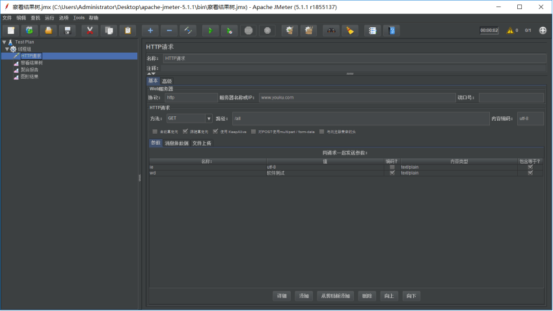
Task: Click the empty port number field
Action: click(511, 98)
